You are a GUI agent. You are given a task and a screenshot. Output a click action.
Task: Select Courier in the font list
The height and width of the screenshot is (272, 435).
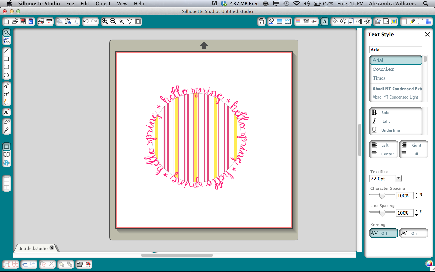(x=396, y=69)
